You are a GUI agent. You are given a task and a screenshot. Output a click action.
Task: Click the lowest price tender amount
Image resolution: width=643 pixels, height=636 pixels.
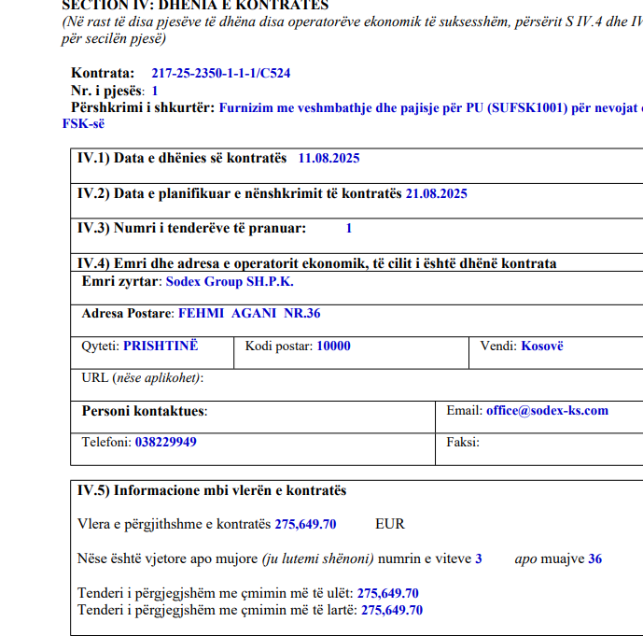pyautogui.click(x=387, y=593)
